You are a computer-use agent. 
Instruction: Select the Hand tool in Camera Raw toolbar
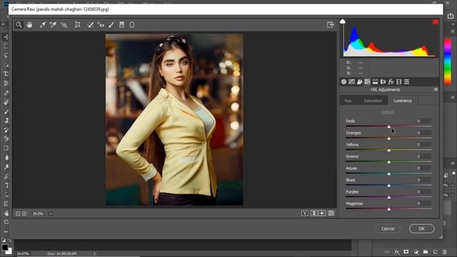pos(29,25)
